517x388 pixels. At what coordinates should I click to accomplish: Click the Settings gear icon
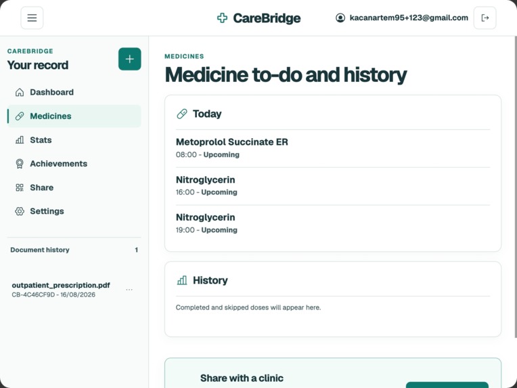click(20, 211)
